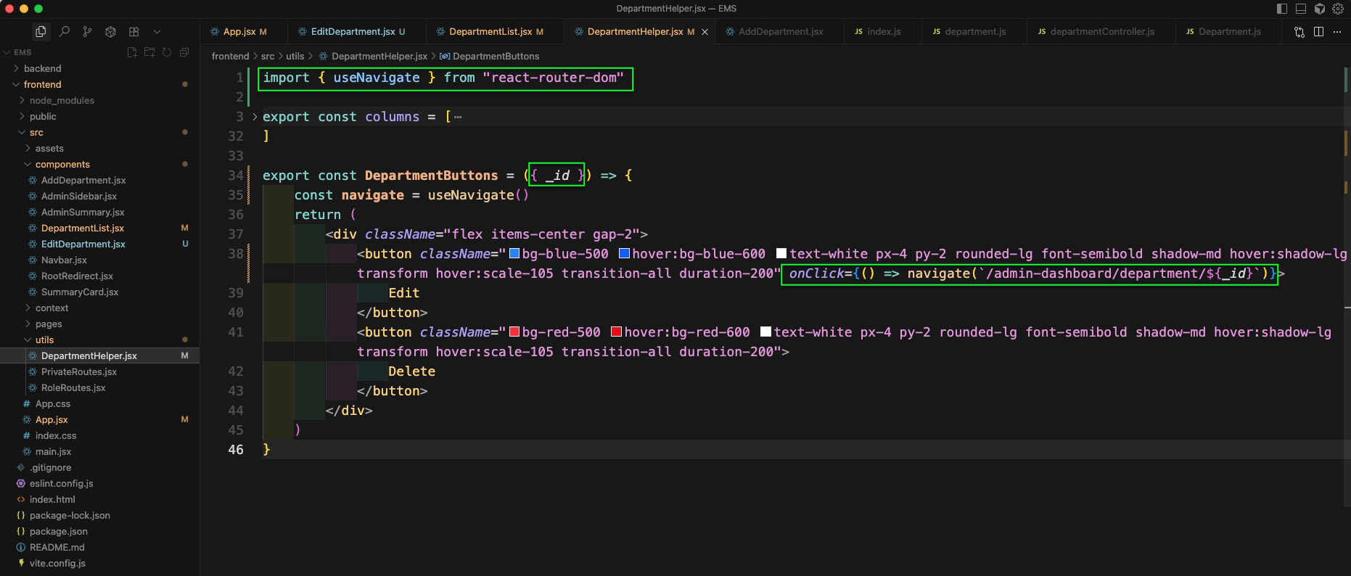Click the bg-red-500 color swatch
The height and width of the screenshot is (576, 1351).
click(514, 332)
